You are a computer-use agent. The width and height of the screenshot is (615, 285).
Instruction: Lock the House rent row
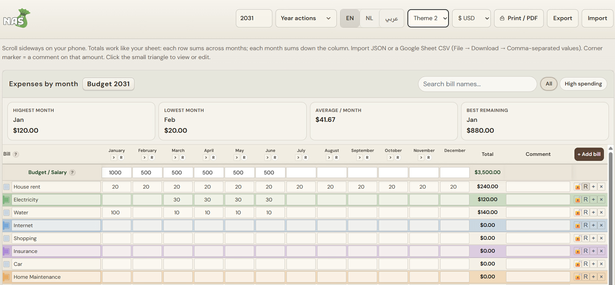click(578, 187)
